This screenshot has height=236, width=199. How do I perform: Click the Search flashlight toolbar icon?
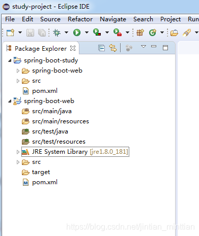187,32
